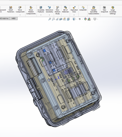Click Update SpeedPak Subassemblies
Screen dimensions: 122x137
point(94,10)
